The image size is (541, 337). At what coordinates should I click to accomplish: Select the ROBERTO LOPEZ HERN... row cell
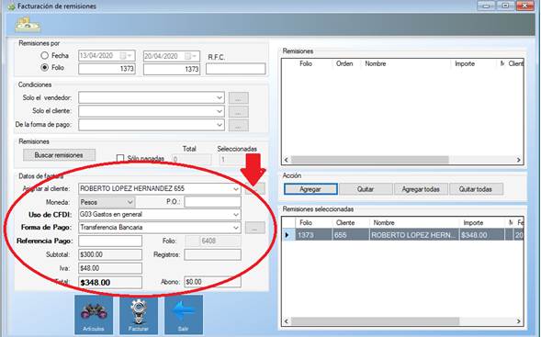click(x=414, y=235)
